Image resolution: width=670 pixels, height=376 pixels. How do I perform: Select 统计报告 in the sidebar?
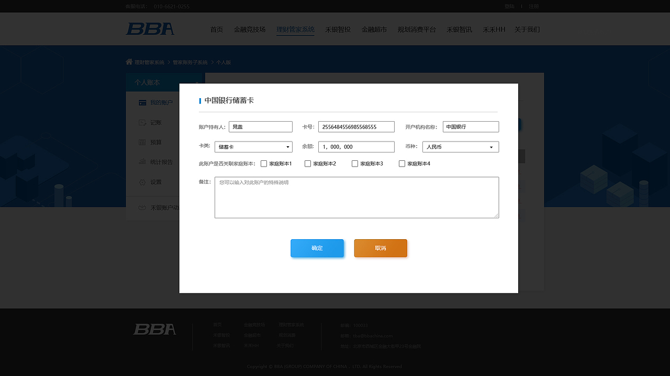[x=161, y=162]
